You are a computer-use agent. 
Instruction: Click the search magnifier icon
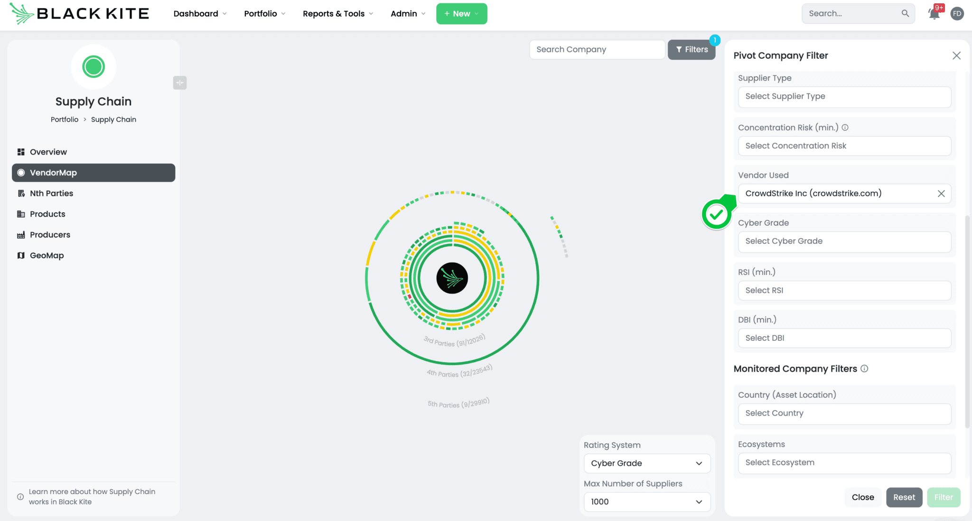(x=905, y=13)
